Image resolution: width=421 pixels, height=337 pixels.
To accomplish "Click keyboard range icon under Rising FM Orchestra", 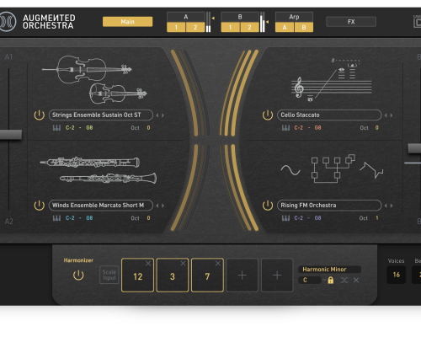I will pyautogui.click(x=285, y=218).
